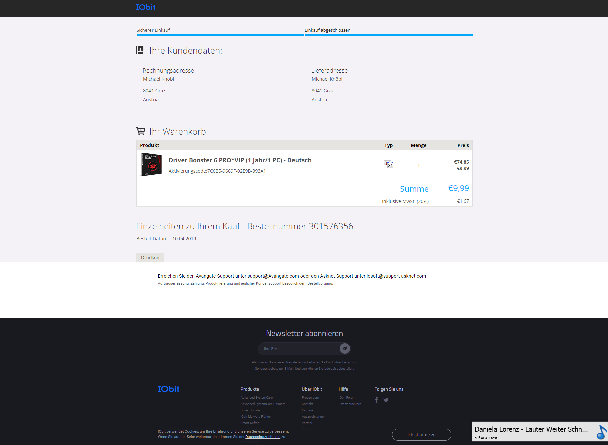Image resolution: width=608 pixels, height=445 pixels.
Task: Open the Presseraum footer link
Action: (x=310, y=398)
